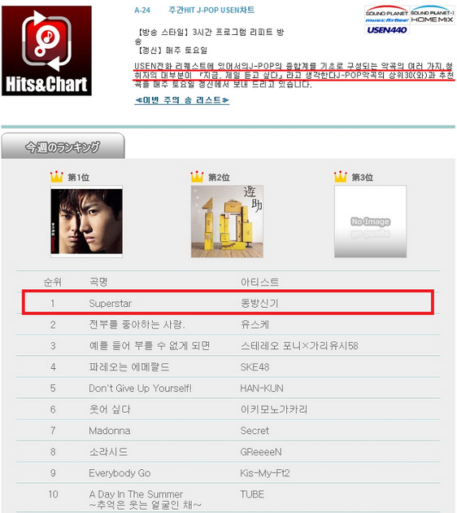Click the second place crown icon
Viewport: 457px width, 513px height.
click(x=197, y=177)
